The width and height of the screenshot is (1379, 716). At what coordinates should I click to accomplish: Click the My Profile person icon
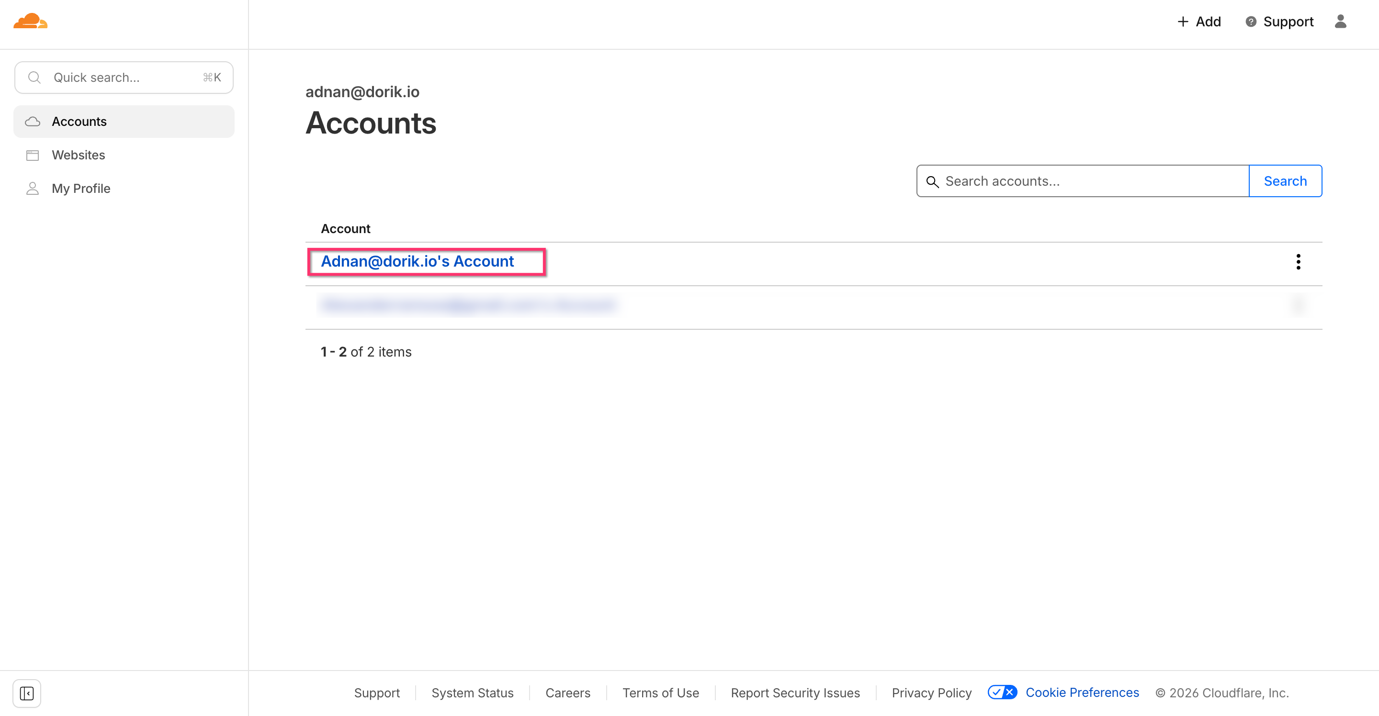[33, 189]
